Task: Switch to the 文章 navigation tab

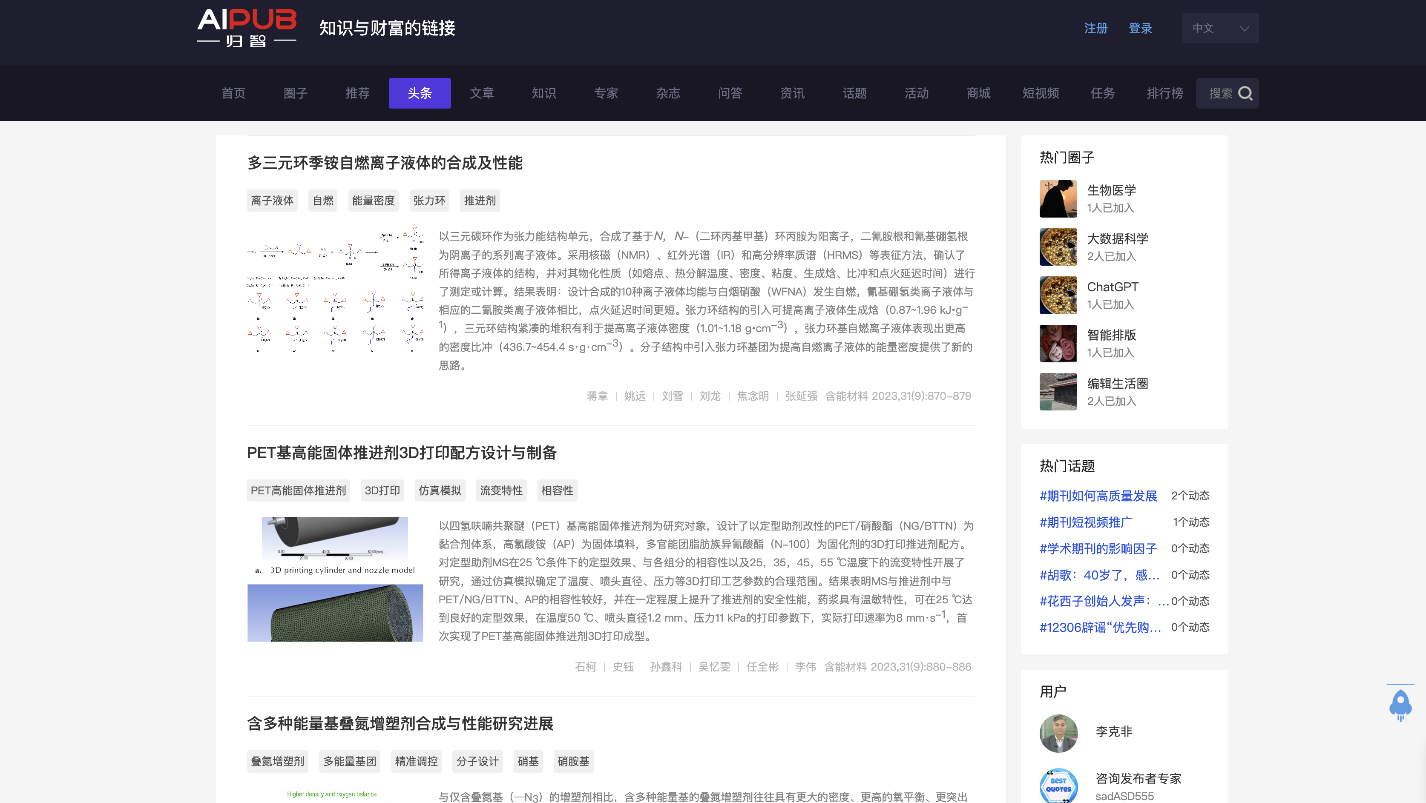Action: 482,93
